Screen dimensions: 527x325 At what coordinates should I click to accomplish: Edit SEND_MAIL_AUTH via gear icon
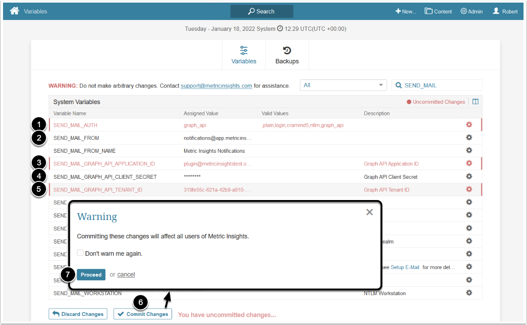(x=469, y=125)
